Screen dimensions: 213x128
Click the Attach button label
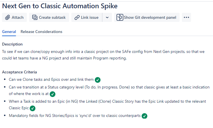(17, 17)
